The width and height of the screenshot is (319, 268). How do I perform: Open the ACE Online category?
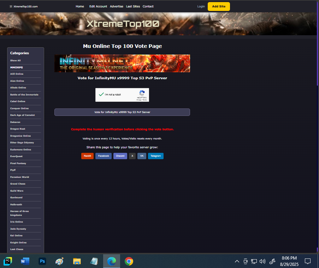click(x=17, y=74)
